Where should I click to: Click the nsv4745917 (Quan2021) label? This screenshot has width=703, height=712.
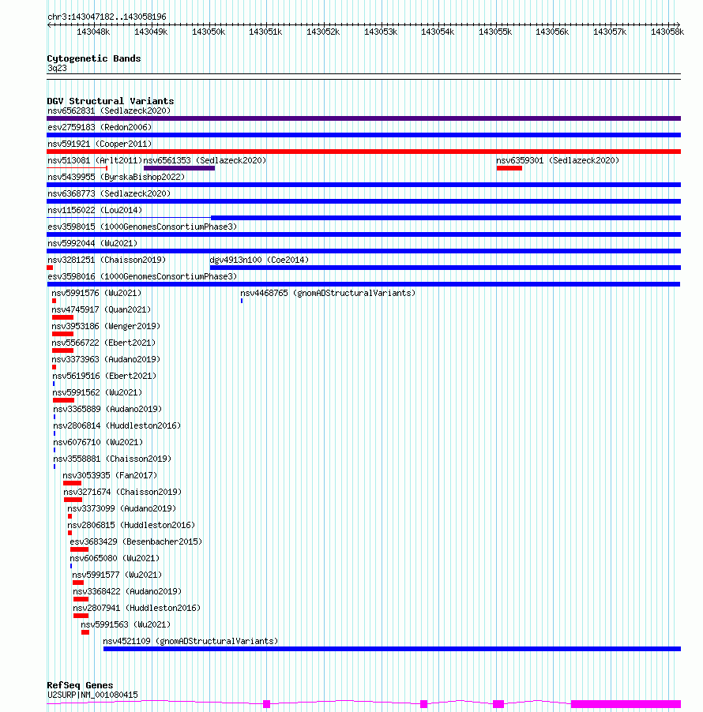[101, 309]
